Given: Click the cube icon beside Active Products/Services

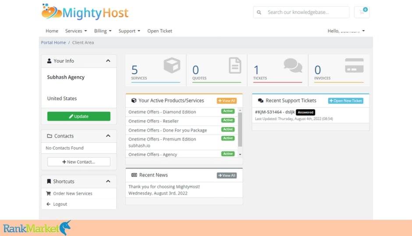Looking at the screenshot, I should pos(134,101).
